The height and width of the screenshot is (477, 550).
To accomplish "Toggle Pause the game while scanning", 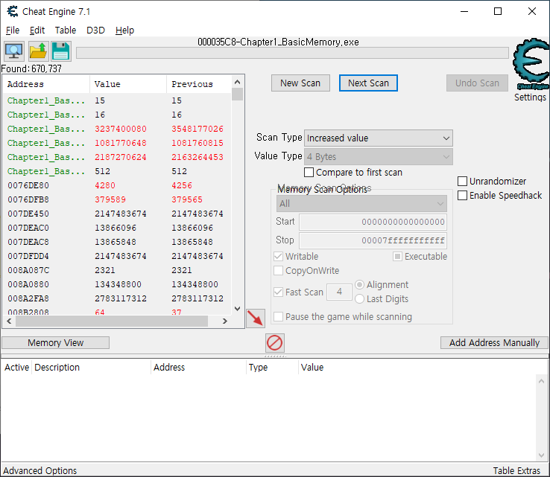I will coord(278,316).
